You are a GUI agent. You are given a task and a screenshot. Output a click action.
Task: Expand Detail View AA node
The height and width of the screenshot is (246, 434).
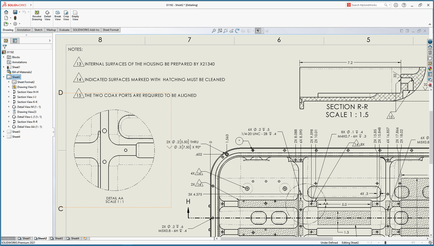pos(9,127)
